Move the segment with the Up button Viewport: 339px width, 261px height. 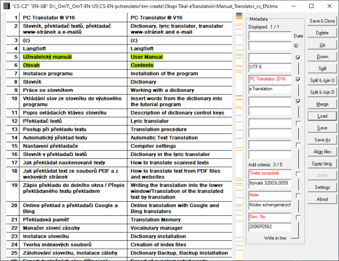pyautogui.click(x=322, y=45)
